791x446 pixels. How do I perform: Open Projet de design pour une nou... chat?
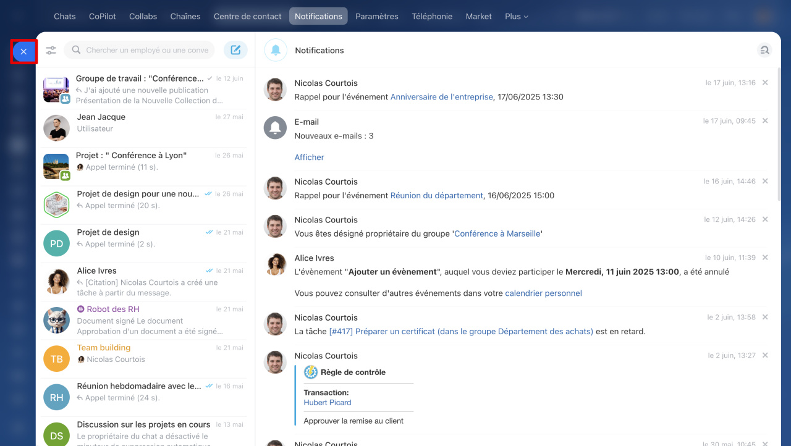click(x=143, y=205)
